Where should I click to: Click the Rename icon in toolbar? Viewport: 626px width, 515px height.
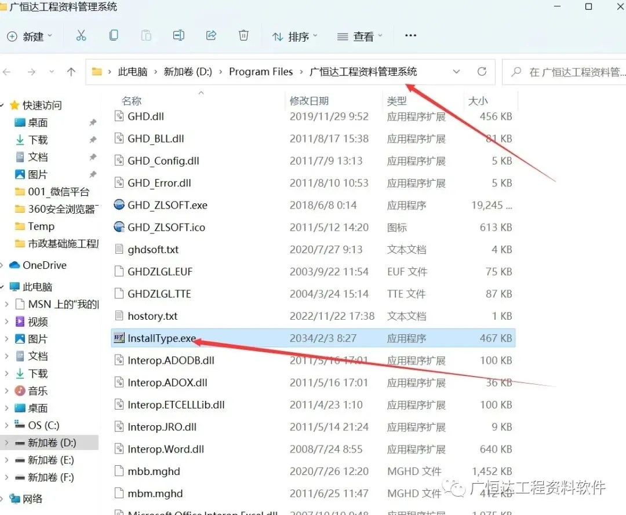click(179, 35)
